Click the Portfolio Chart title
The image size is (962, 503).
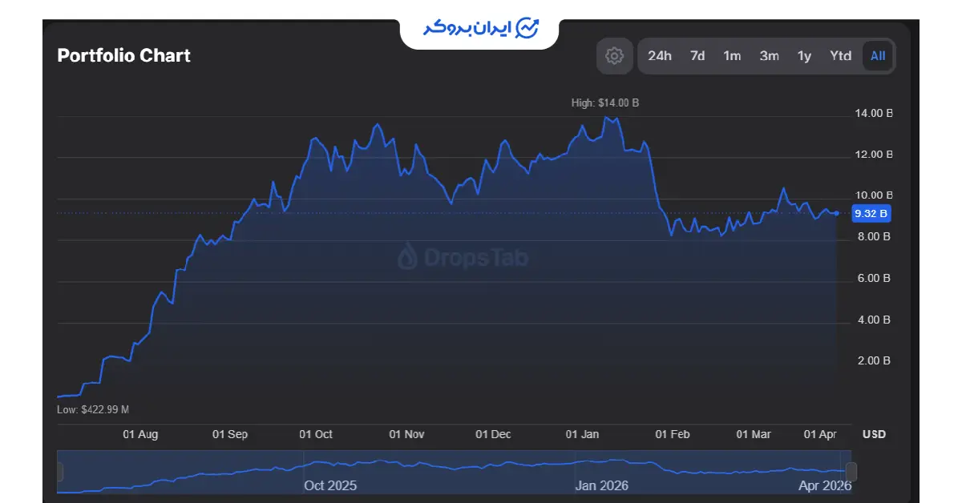124,56
